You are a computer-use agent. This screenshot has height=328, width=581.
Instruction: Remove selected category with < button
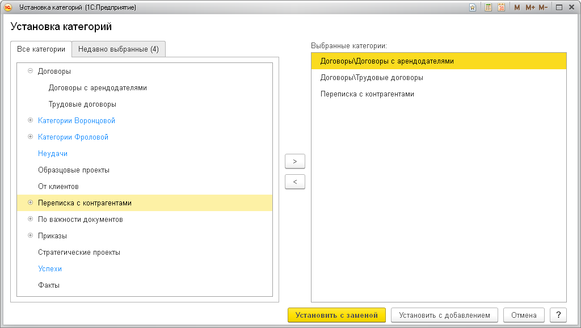coord(295,182)
